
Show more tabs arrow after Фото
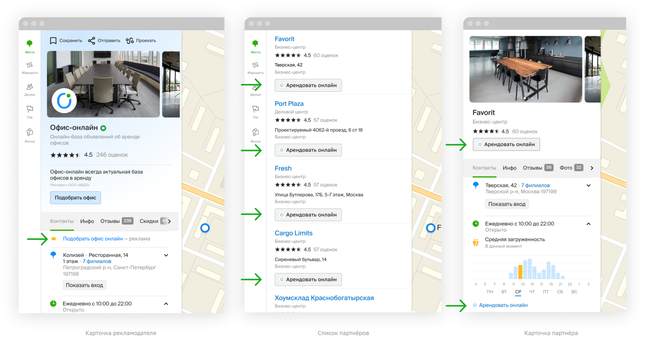click(592, 168)
